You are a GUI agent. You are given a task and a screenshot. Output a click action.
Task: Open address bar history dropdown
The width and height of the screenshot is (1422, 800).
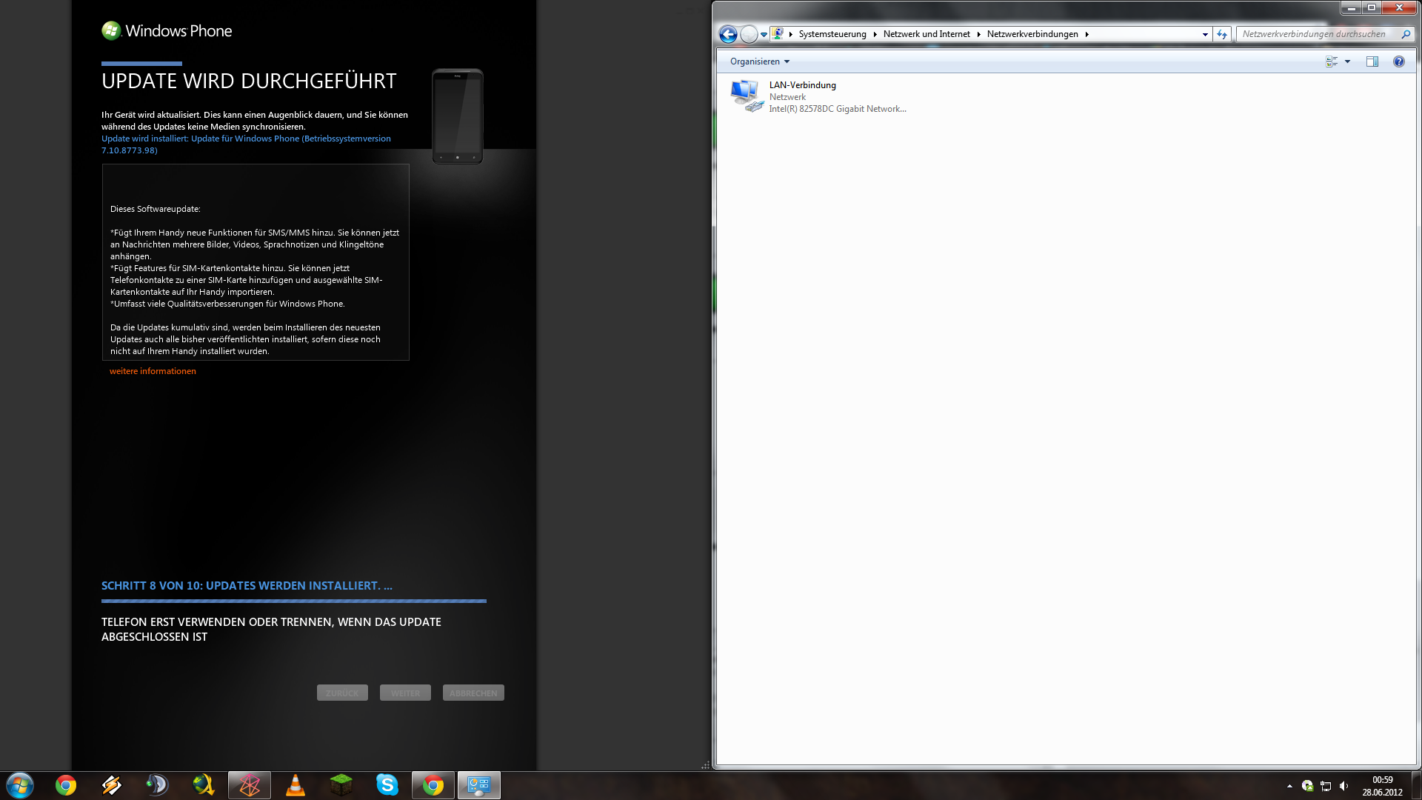pos(1205,34)
